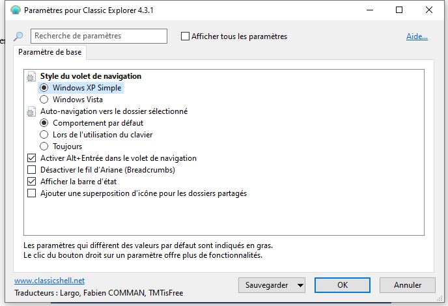Confirm settings with the OK button
Image resolution: width=448 pixels, height=306 pixels.
pos(343,285)
